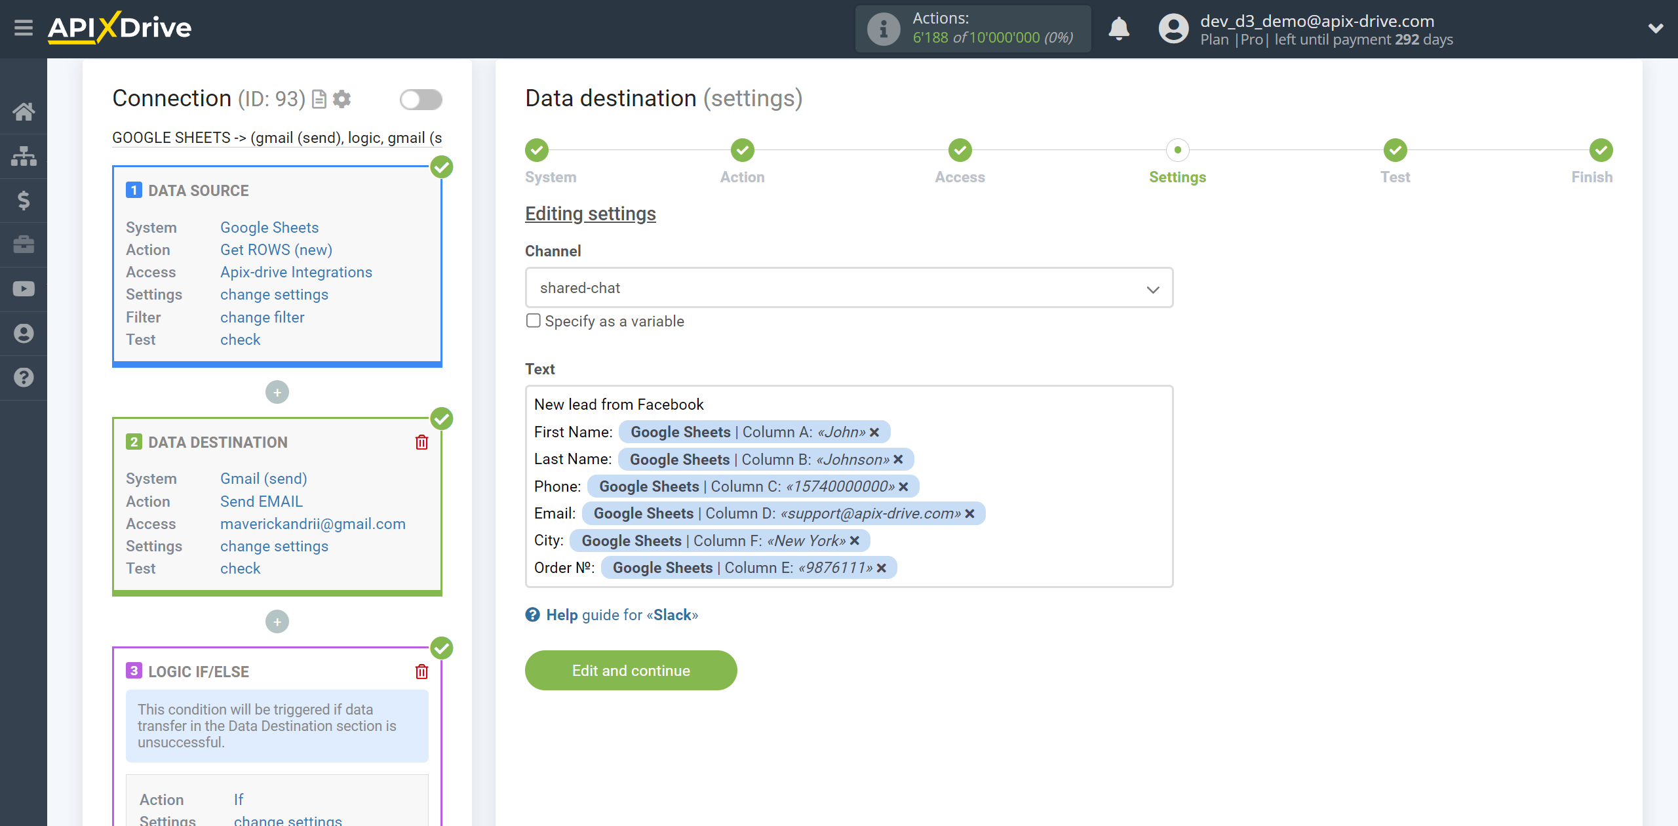Click the user avatar icon

click(x=1173, y=29)
